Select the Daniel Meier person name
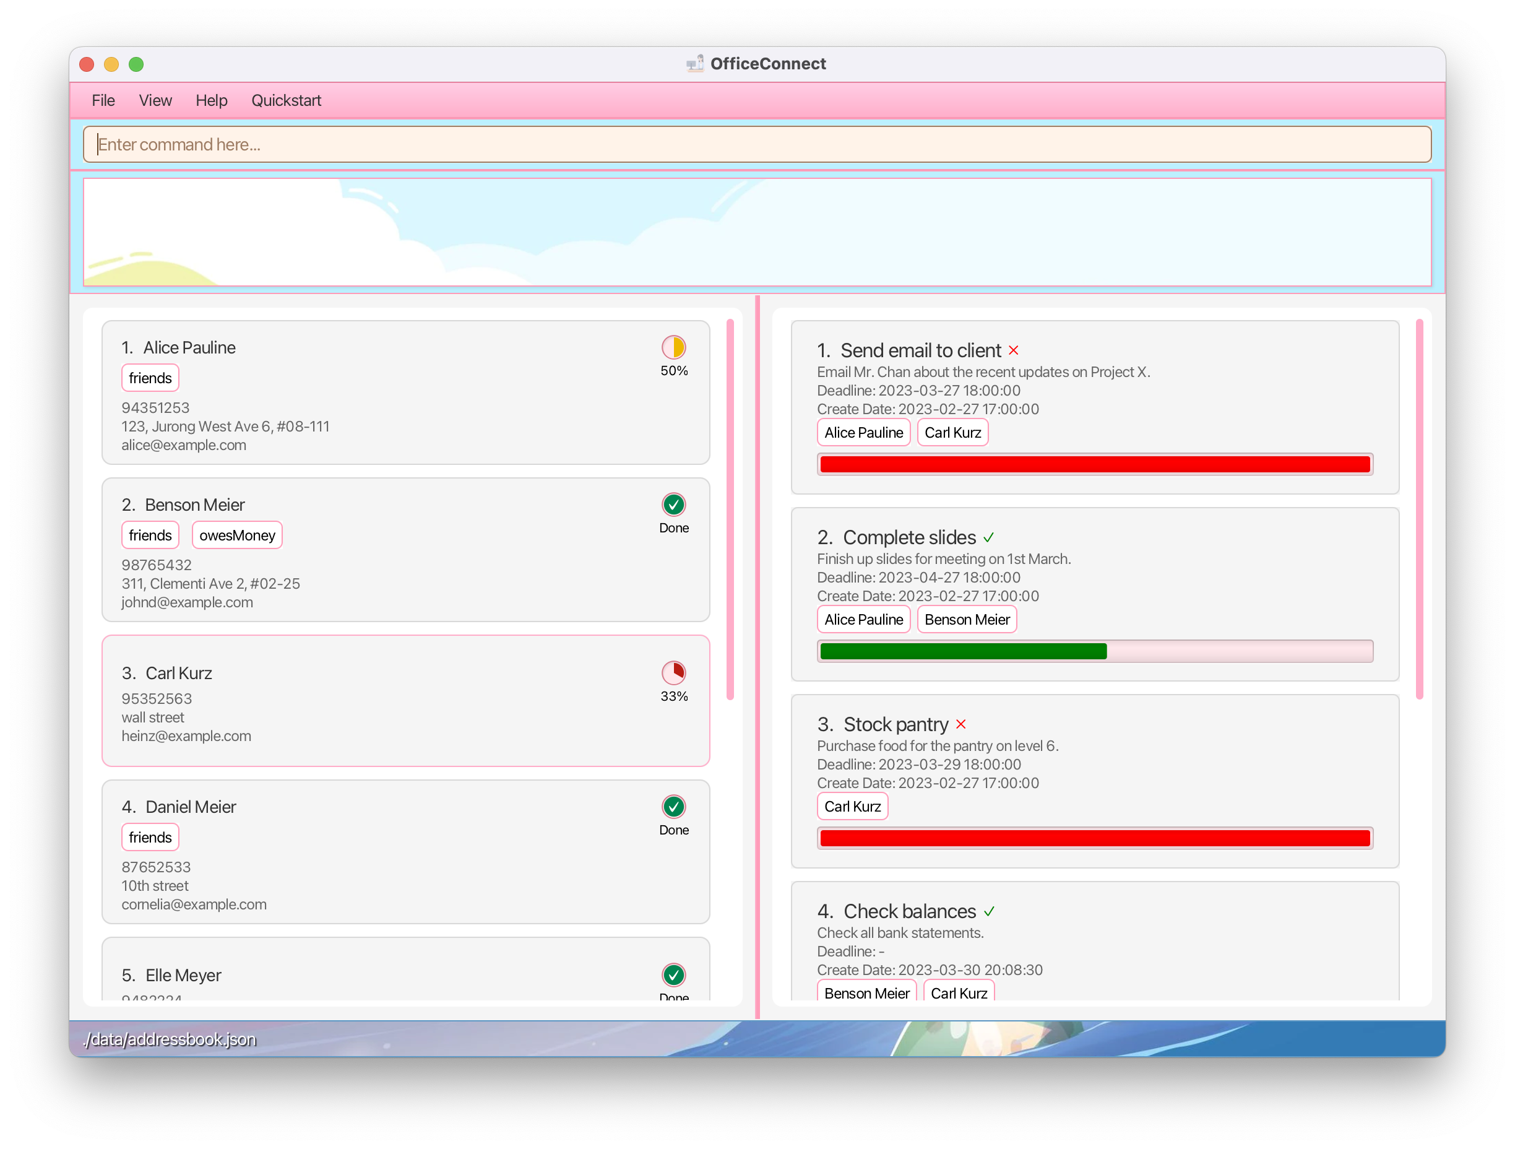The height and width of the screenshot is (1149, 1515). point(191,808)
